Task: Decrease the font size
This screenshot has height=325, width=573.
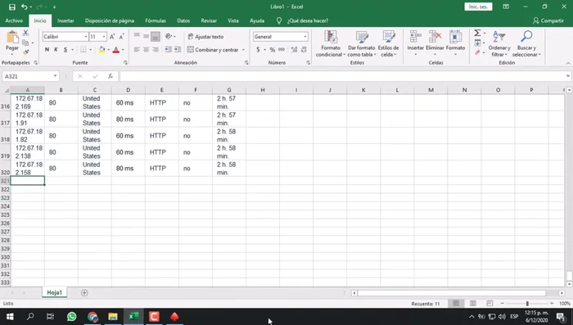Action: pos(121,37)
